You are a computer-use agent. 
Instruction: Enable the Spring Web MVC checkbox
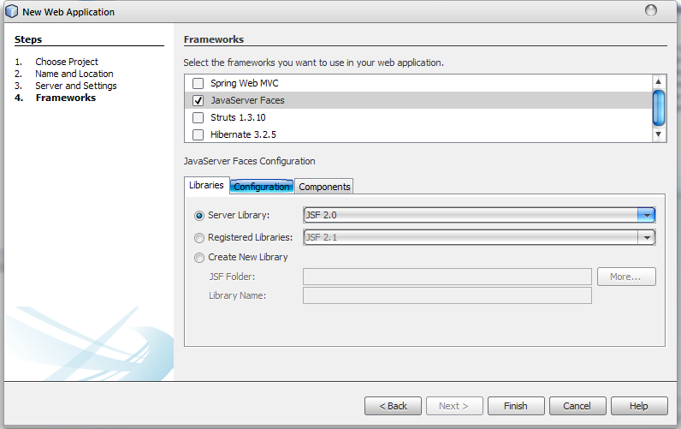point(198,83)
